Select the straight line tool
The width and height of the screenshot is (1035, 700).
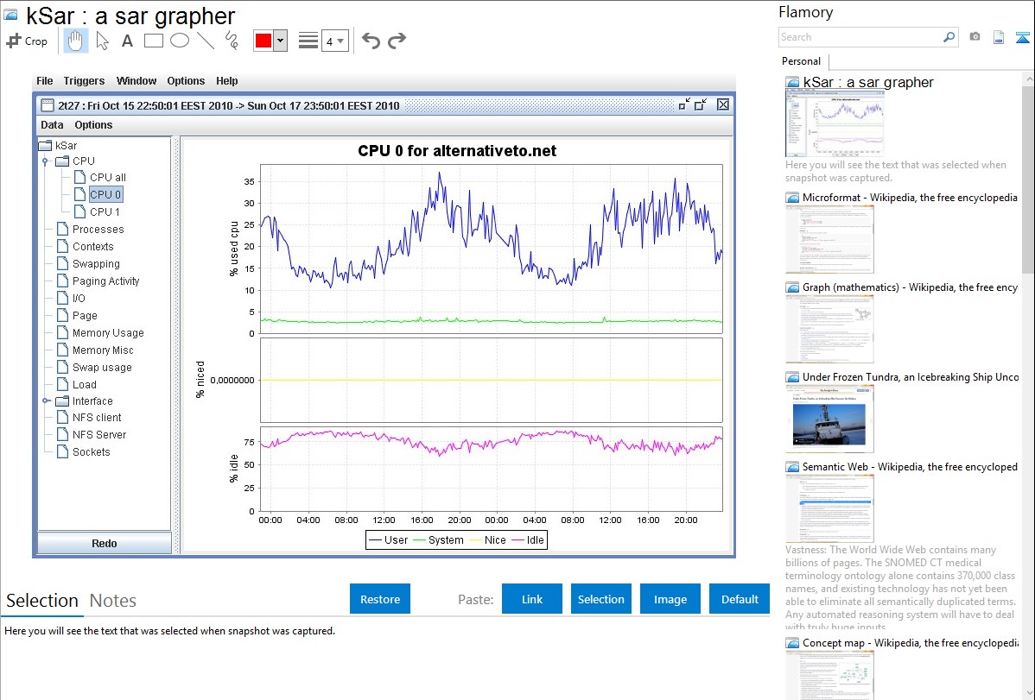click(x=205, y=41)
